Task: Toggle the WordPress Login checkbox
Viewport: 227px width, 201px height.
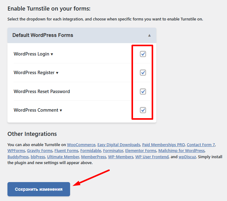Action: 143,54
